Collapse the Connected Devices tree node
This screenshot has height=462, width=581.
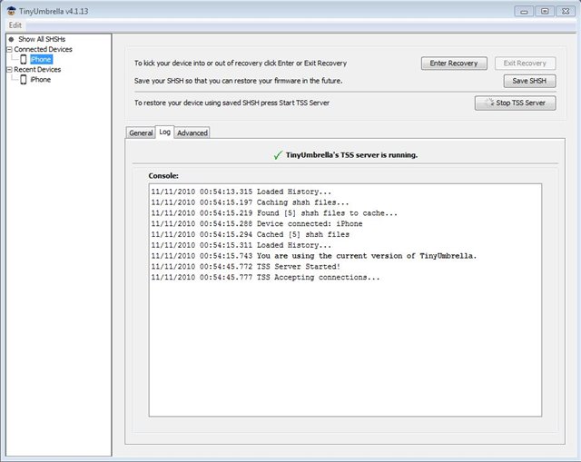pos(8,49)
